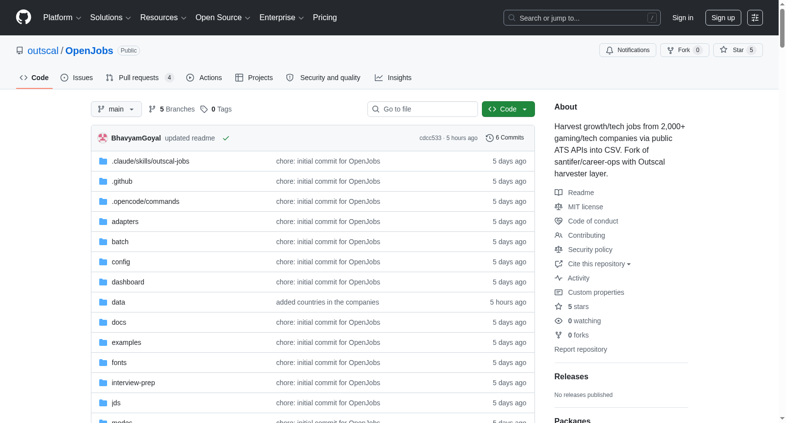View the 0 Tags link
This screenshot has height=423, width=786.
tap(216, 109)
